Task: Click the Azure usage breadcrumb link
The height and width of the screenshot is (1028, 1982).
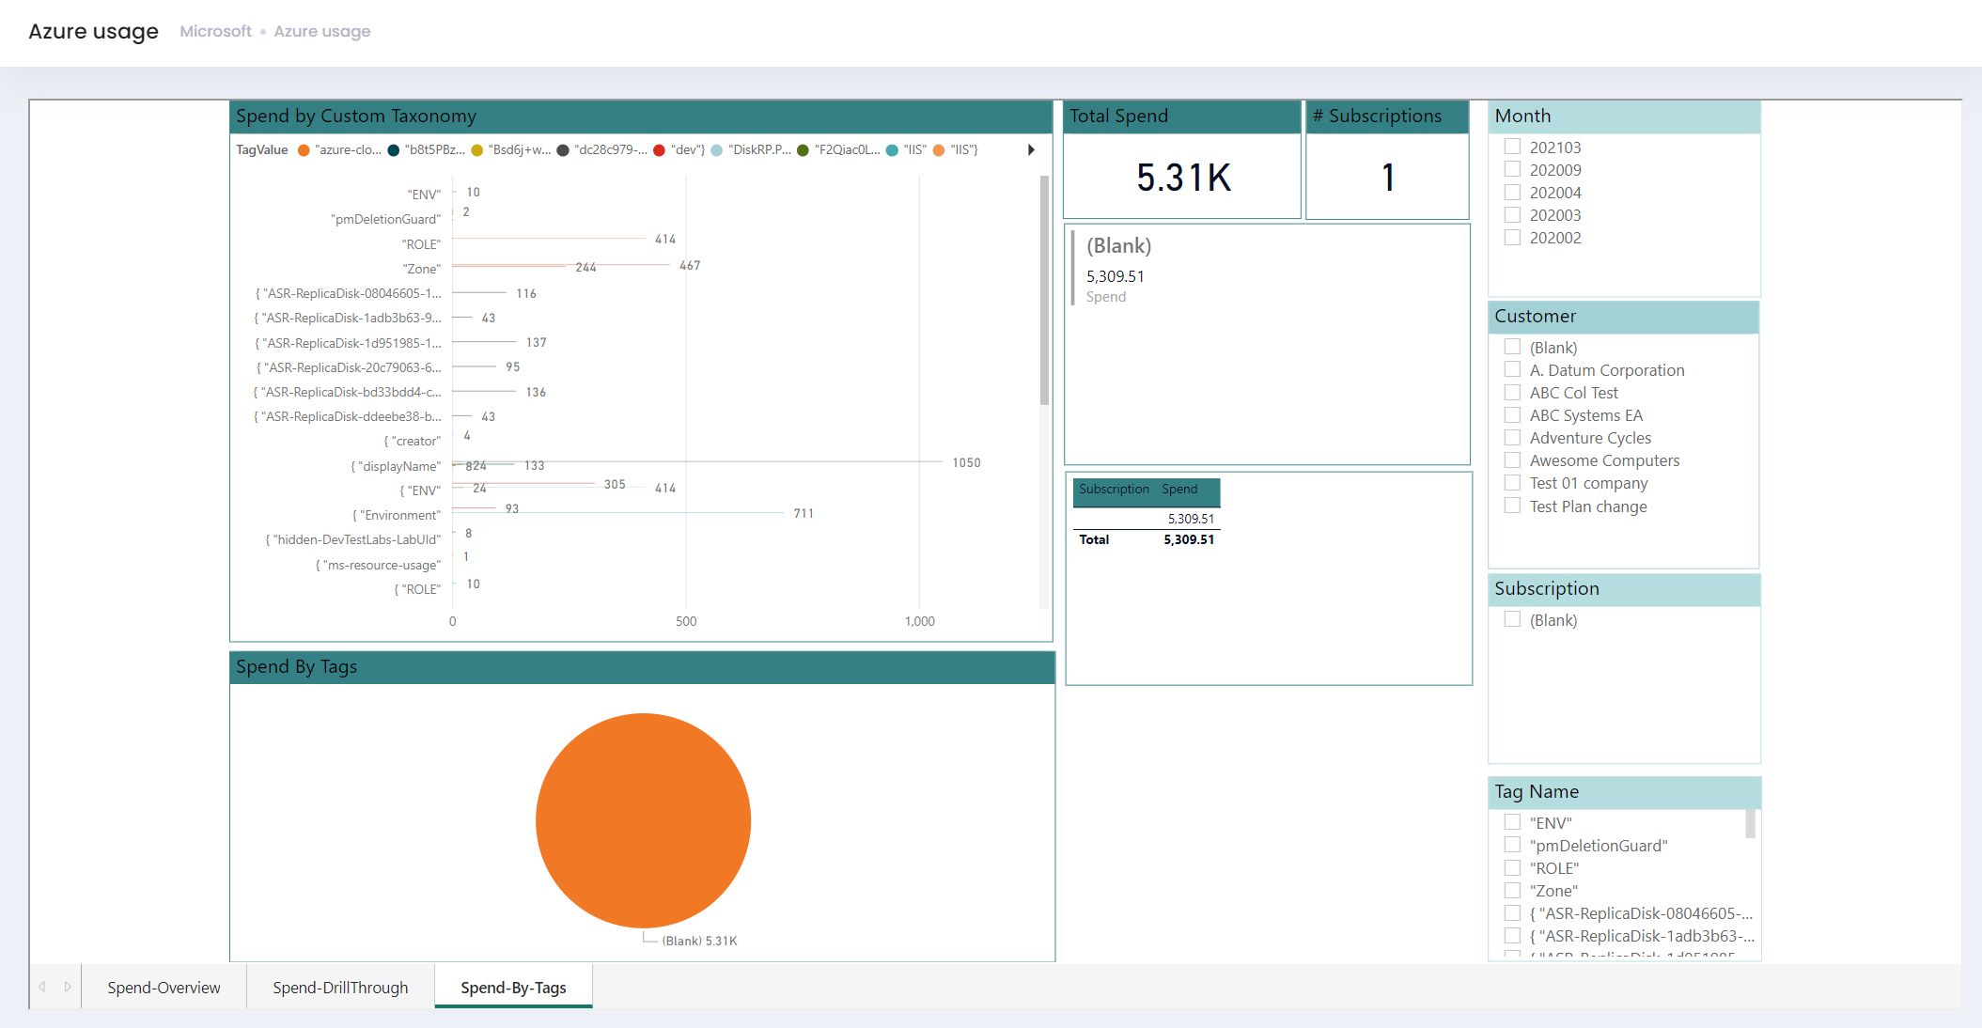Action: 322,31
